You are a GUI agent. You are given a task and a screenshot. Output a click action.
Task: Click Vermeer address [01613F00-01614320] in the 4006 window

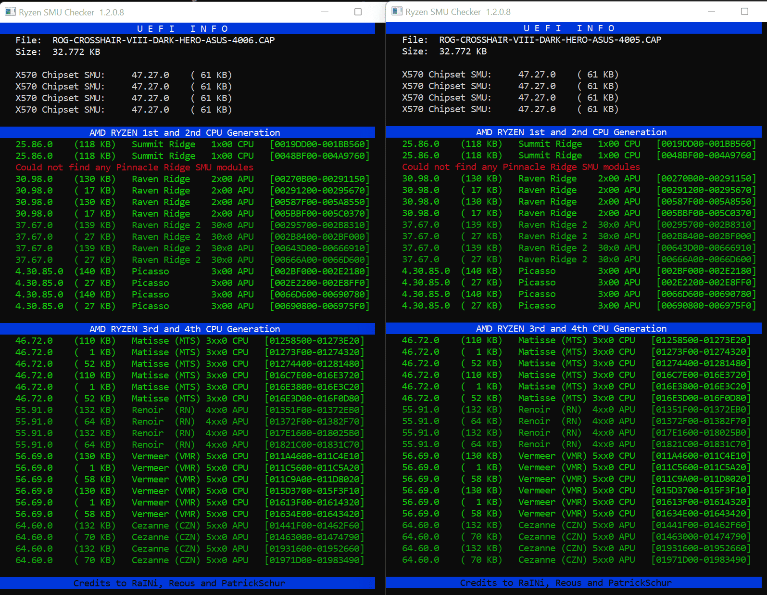(x=314, y=503)
